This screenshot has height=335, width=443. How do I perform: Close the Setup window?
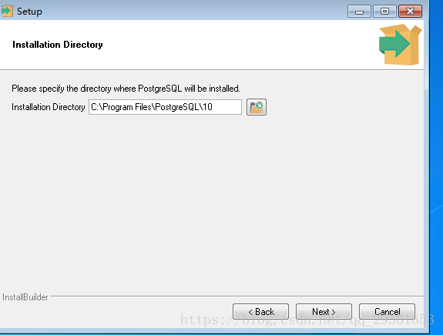410,12
